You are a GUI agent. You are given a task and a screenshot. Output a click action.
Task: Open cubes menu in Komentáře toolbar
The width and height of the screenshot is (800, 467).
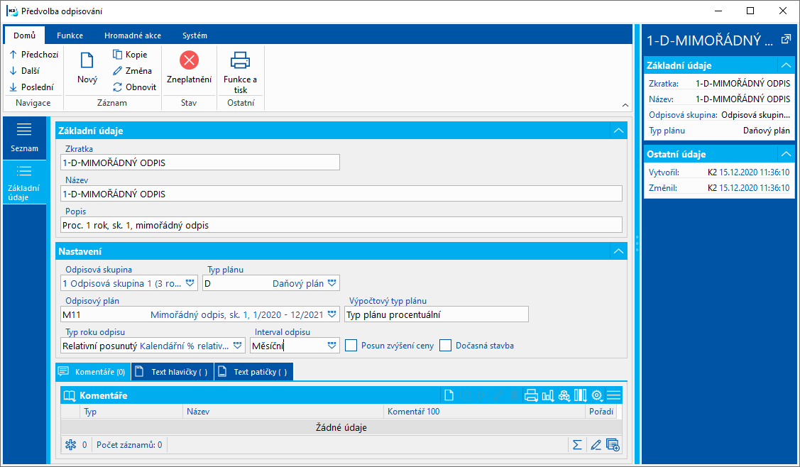coord(564,395)
